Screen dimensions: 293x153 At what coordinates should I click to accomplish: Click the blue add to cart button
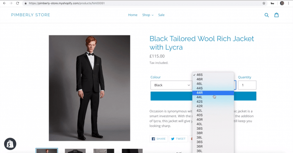tap(203, 96)
